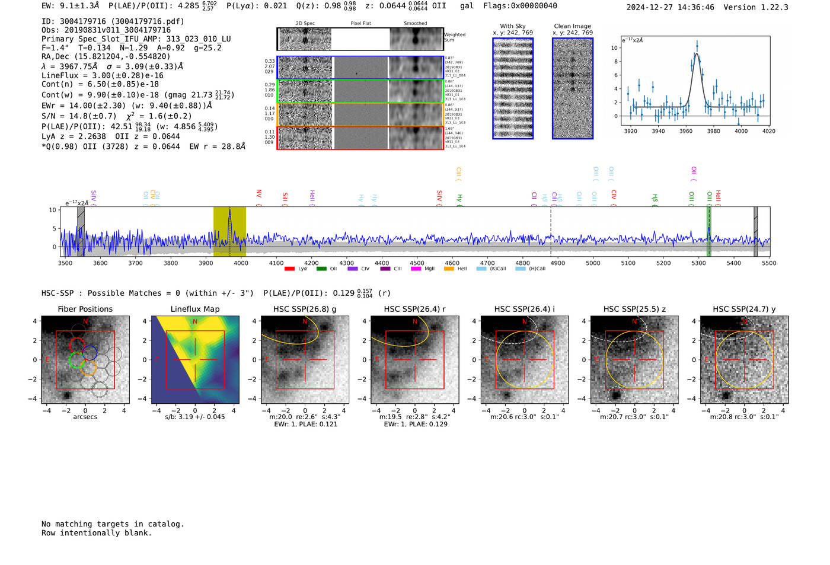
Task: Click the λ = 3967.75Å text
Action: pyautogui.click(x=70, y=66)
